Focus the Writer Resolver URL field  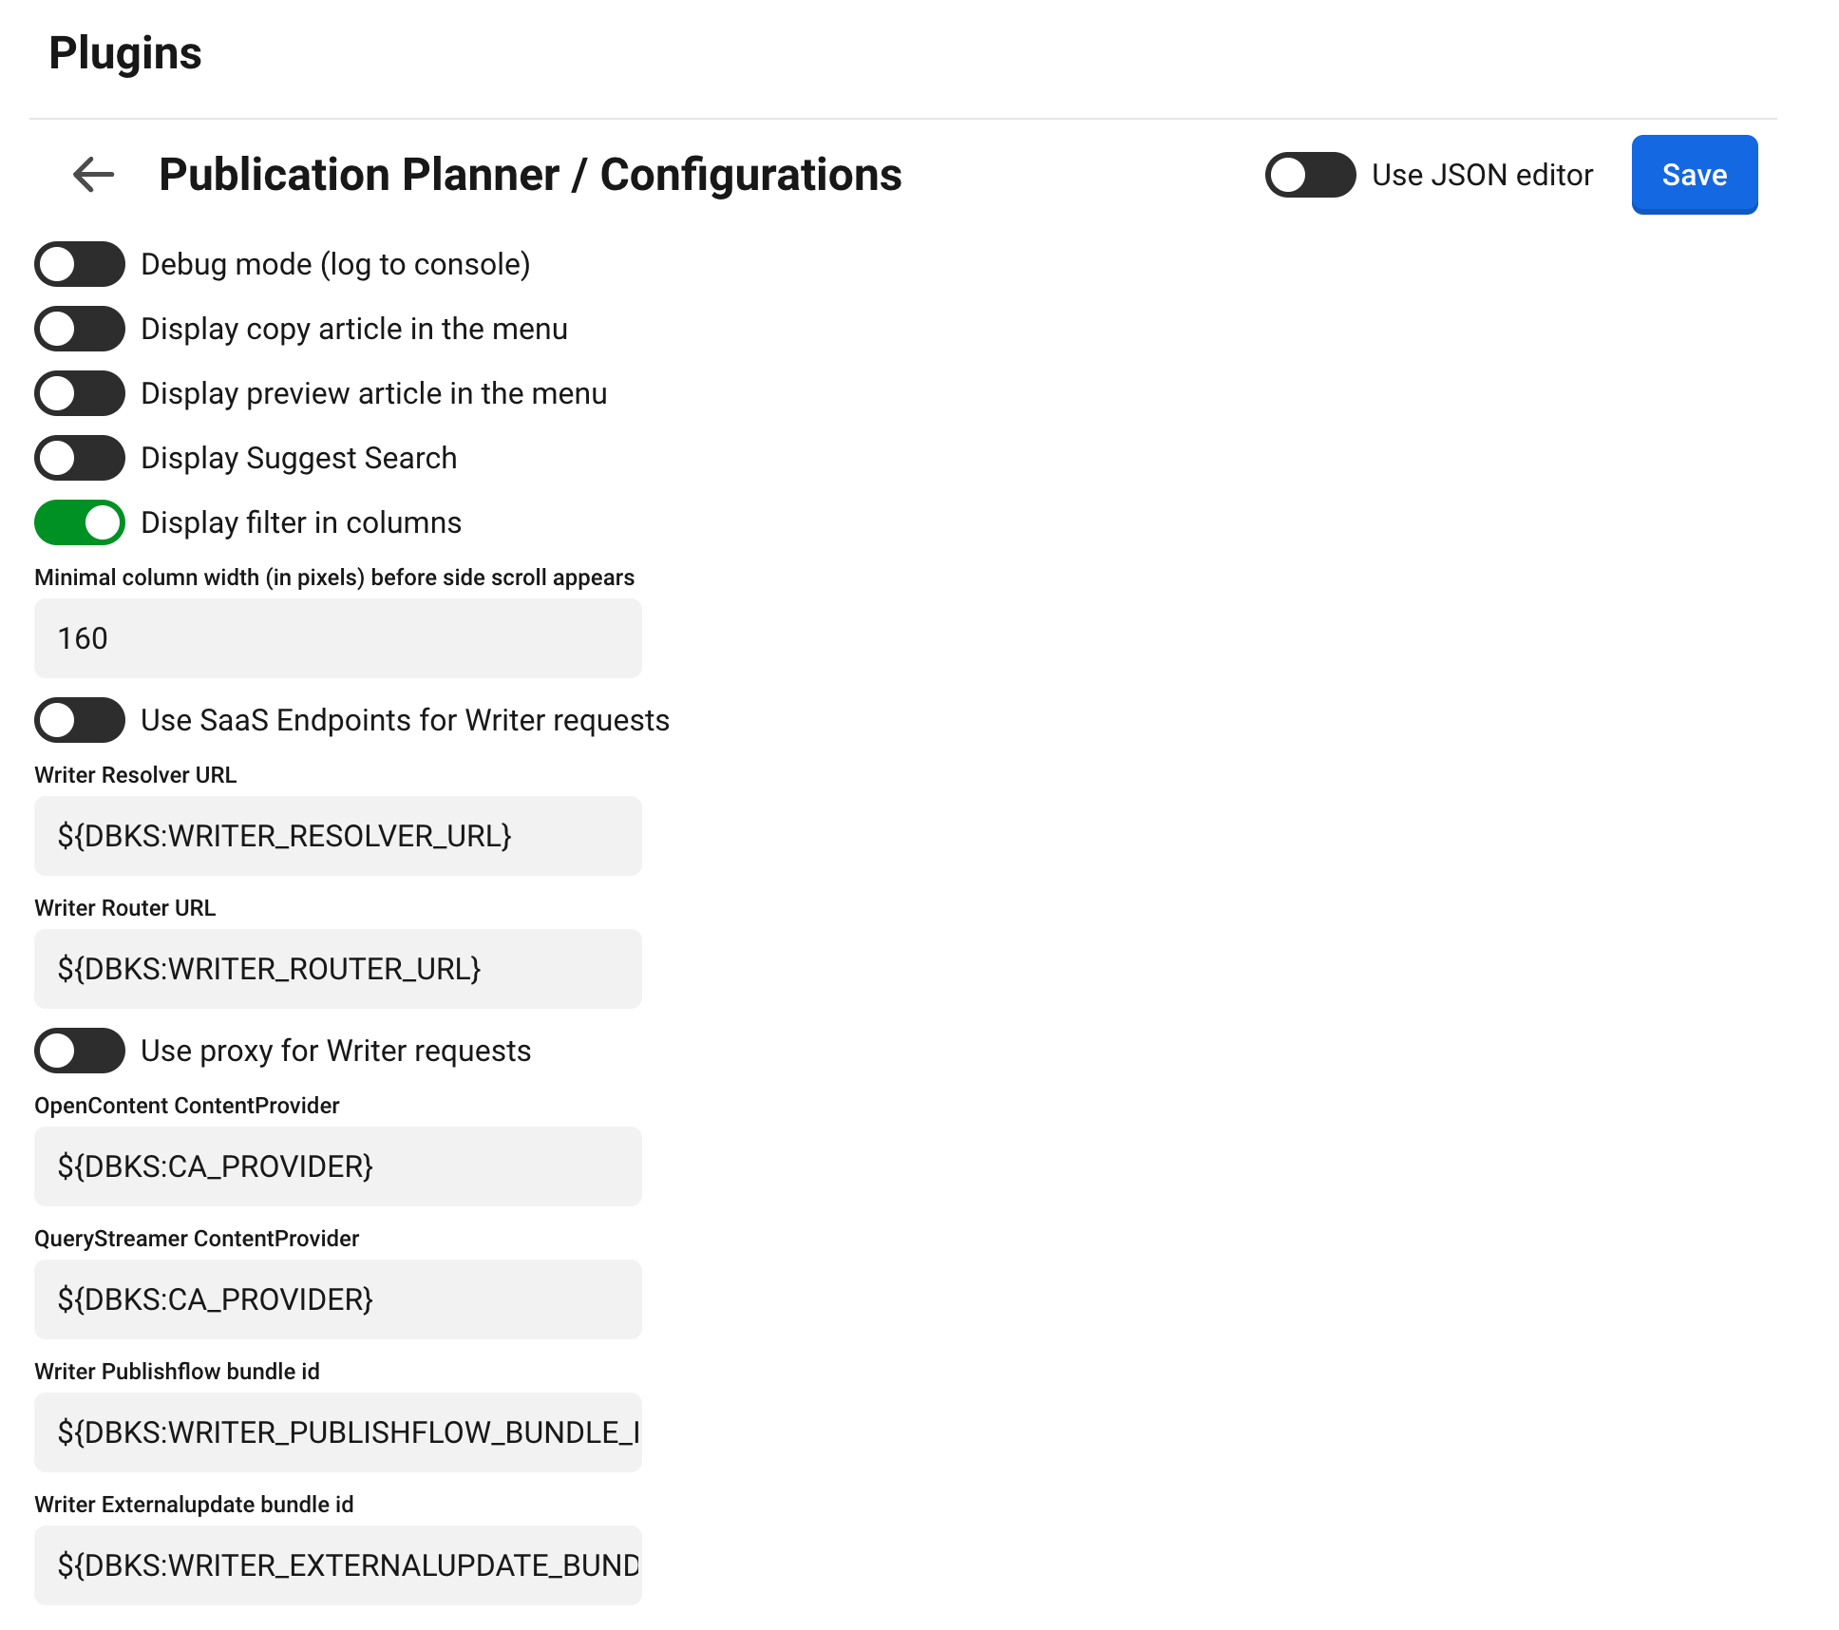pyautogui.click(x=337, y=836)
